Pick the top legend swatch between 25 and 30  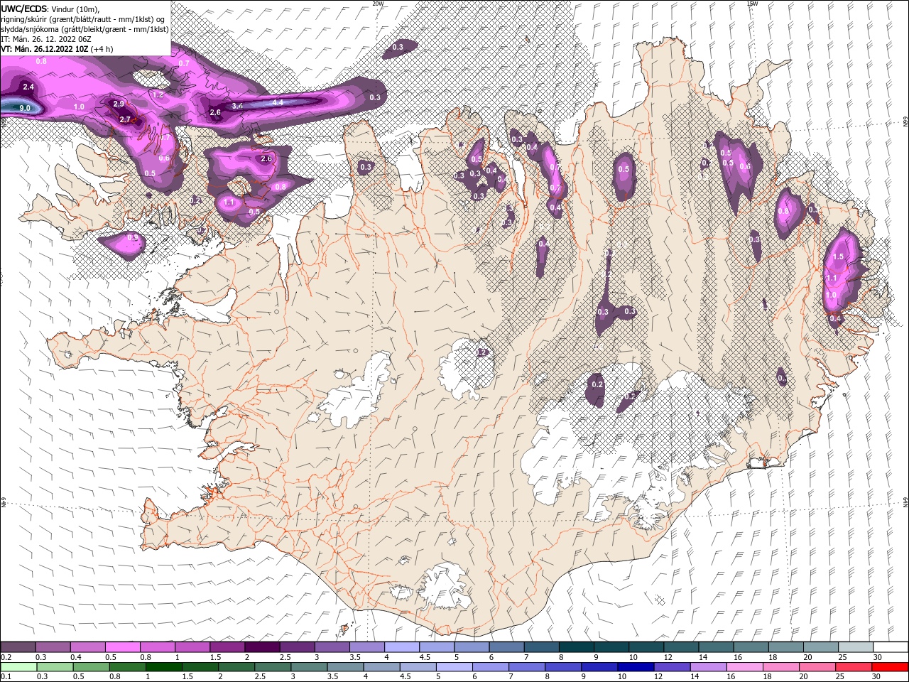coord(856,647)
